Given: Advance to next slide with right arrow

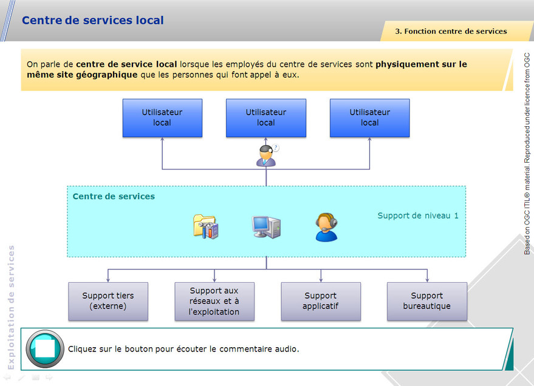Looking at the screenshot, I should coord(49,378).
